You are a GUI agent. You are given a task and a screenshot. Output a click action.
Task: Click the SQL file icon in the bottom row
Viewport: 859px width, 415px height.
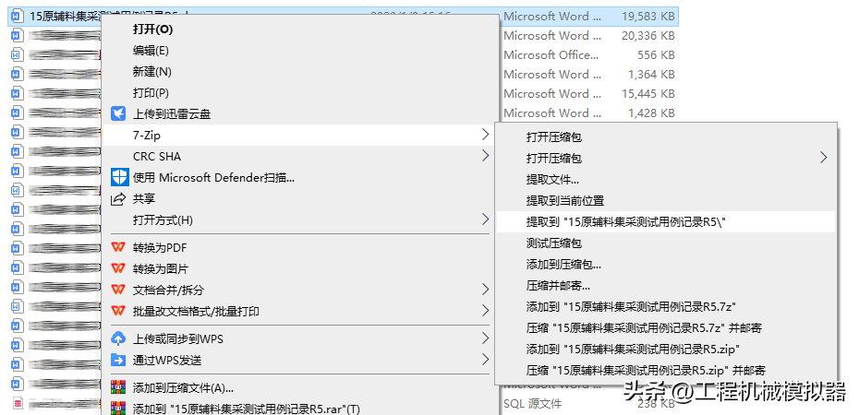coord(18,404)
